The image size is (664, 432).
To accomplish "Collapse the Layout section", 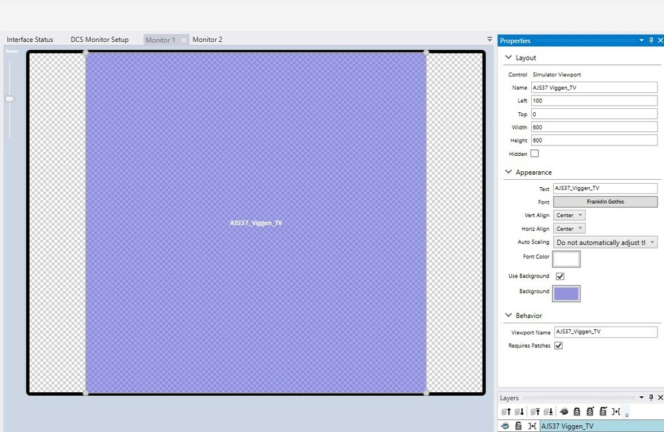I will [509, 57].
